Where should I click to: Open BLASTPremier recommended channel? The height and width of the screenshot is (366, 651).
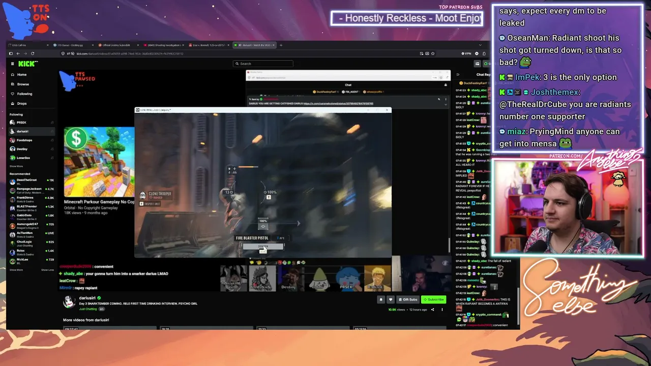pos(32,207)
